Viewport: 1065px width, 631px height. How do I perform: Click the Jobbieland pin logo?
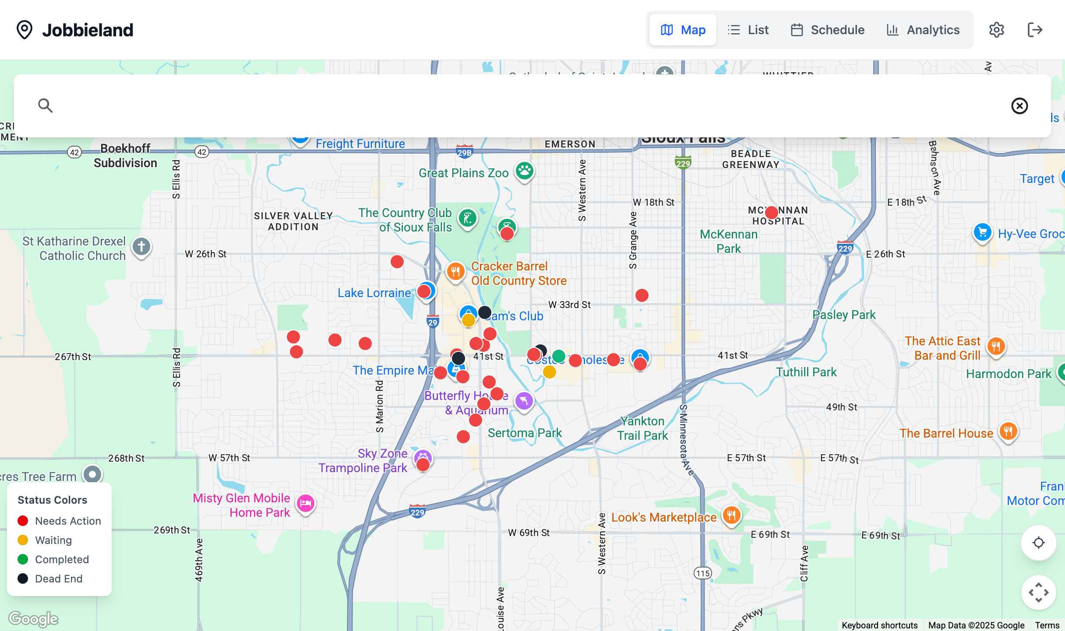click(x=25, y=30)
